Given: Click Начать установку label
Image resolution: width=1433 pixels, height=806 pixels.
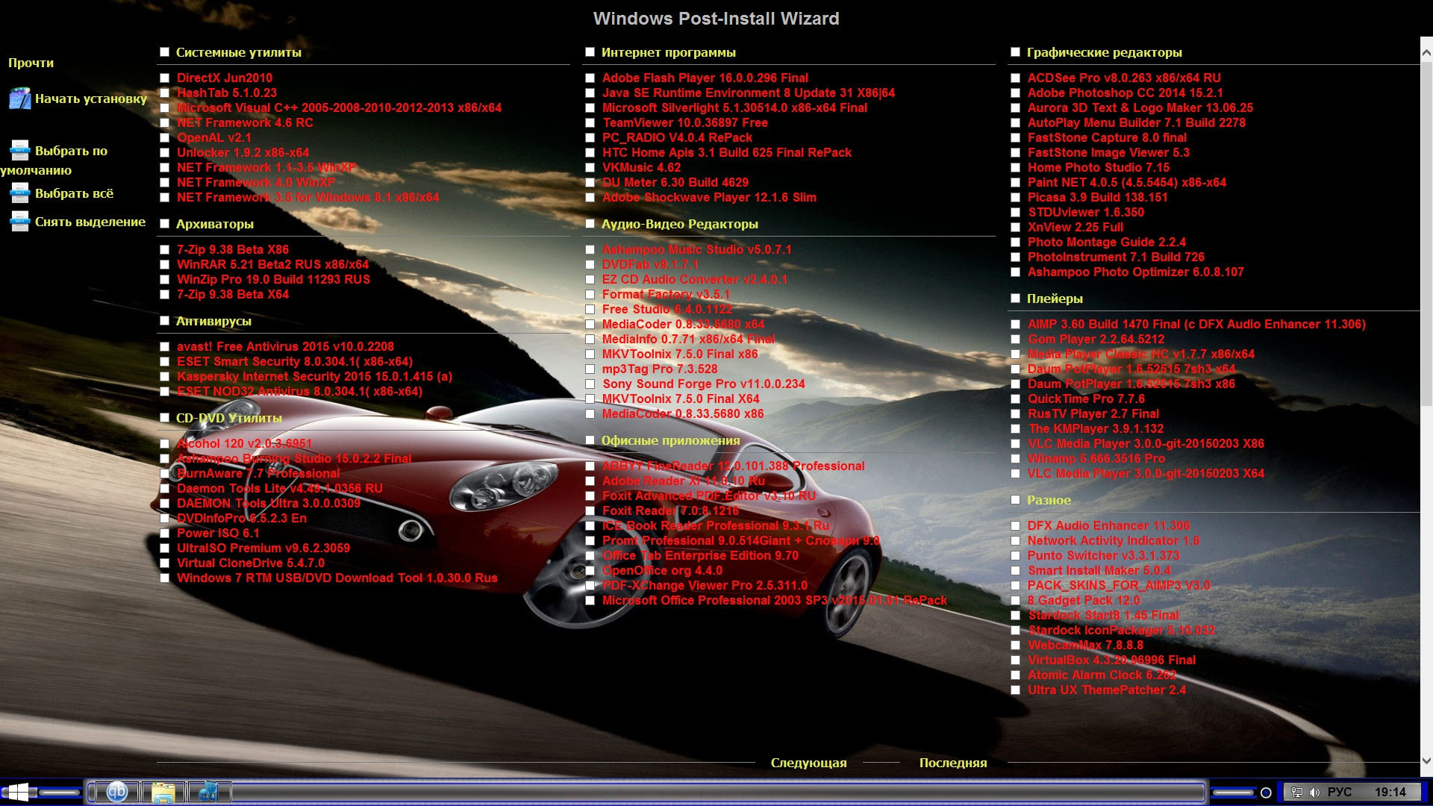Looking at the screenshot, I should click(91, 99).
